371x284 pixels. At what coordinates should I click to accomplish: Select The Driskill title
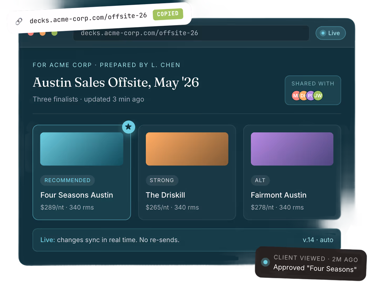pyautogui.click(x=166, y=195)
